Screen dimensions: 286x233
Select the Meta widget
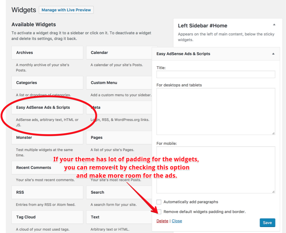coord(119,107)
